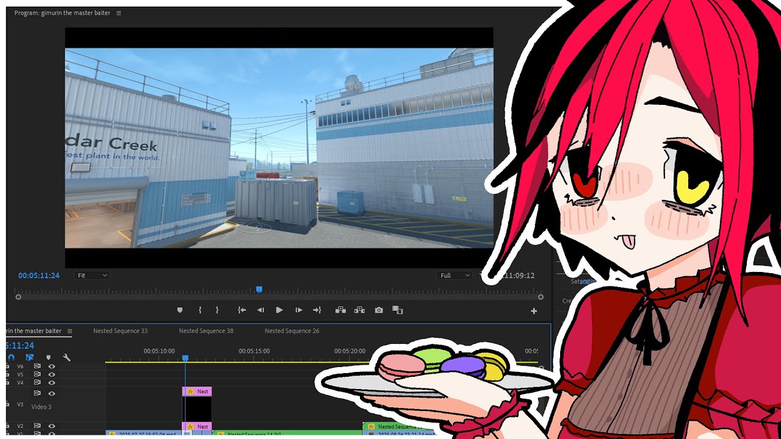Open the timeline panel menu icon

click(70, 331)
